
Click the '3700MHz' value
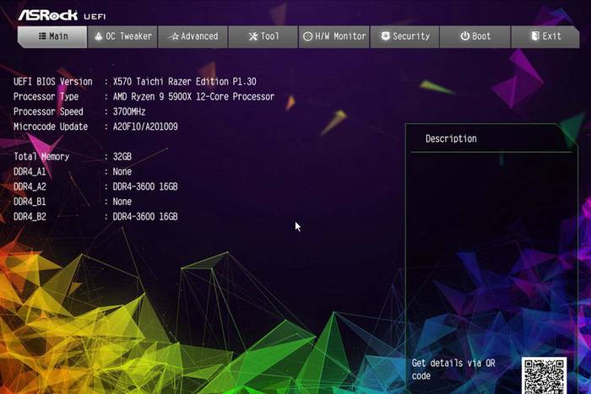click(x=129, y=112)
